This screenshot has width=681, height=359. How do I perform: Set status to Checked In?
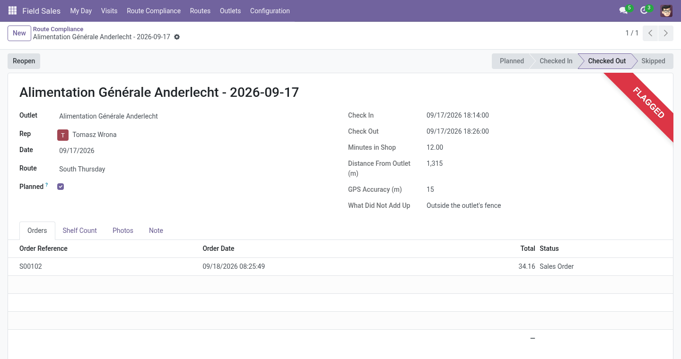coord(556,61)
